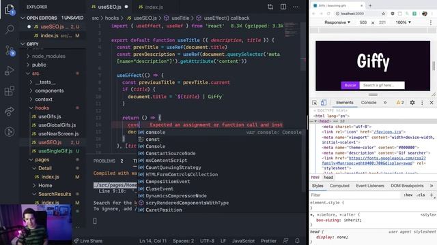Open DevTools settings gear
Viewport: 437px width, 245px height.
click(x=412, y=103)
